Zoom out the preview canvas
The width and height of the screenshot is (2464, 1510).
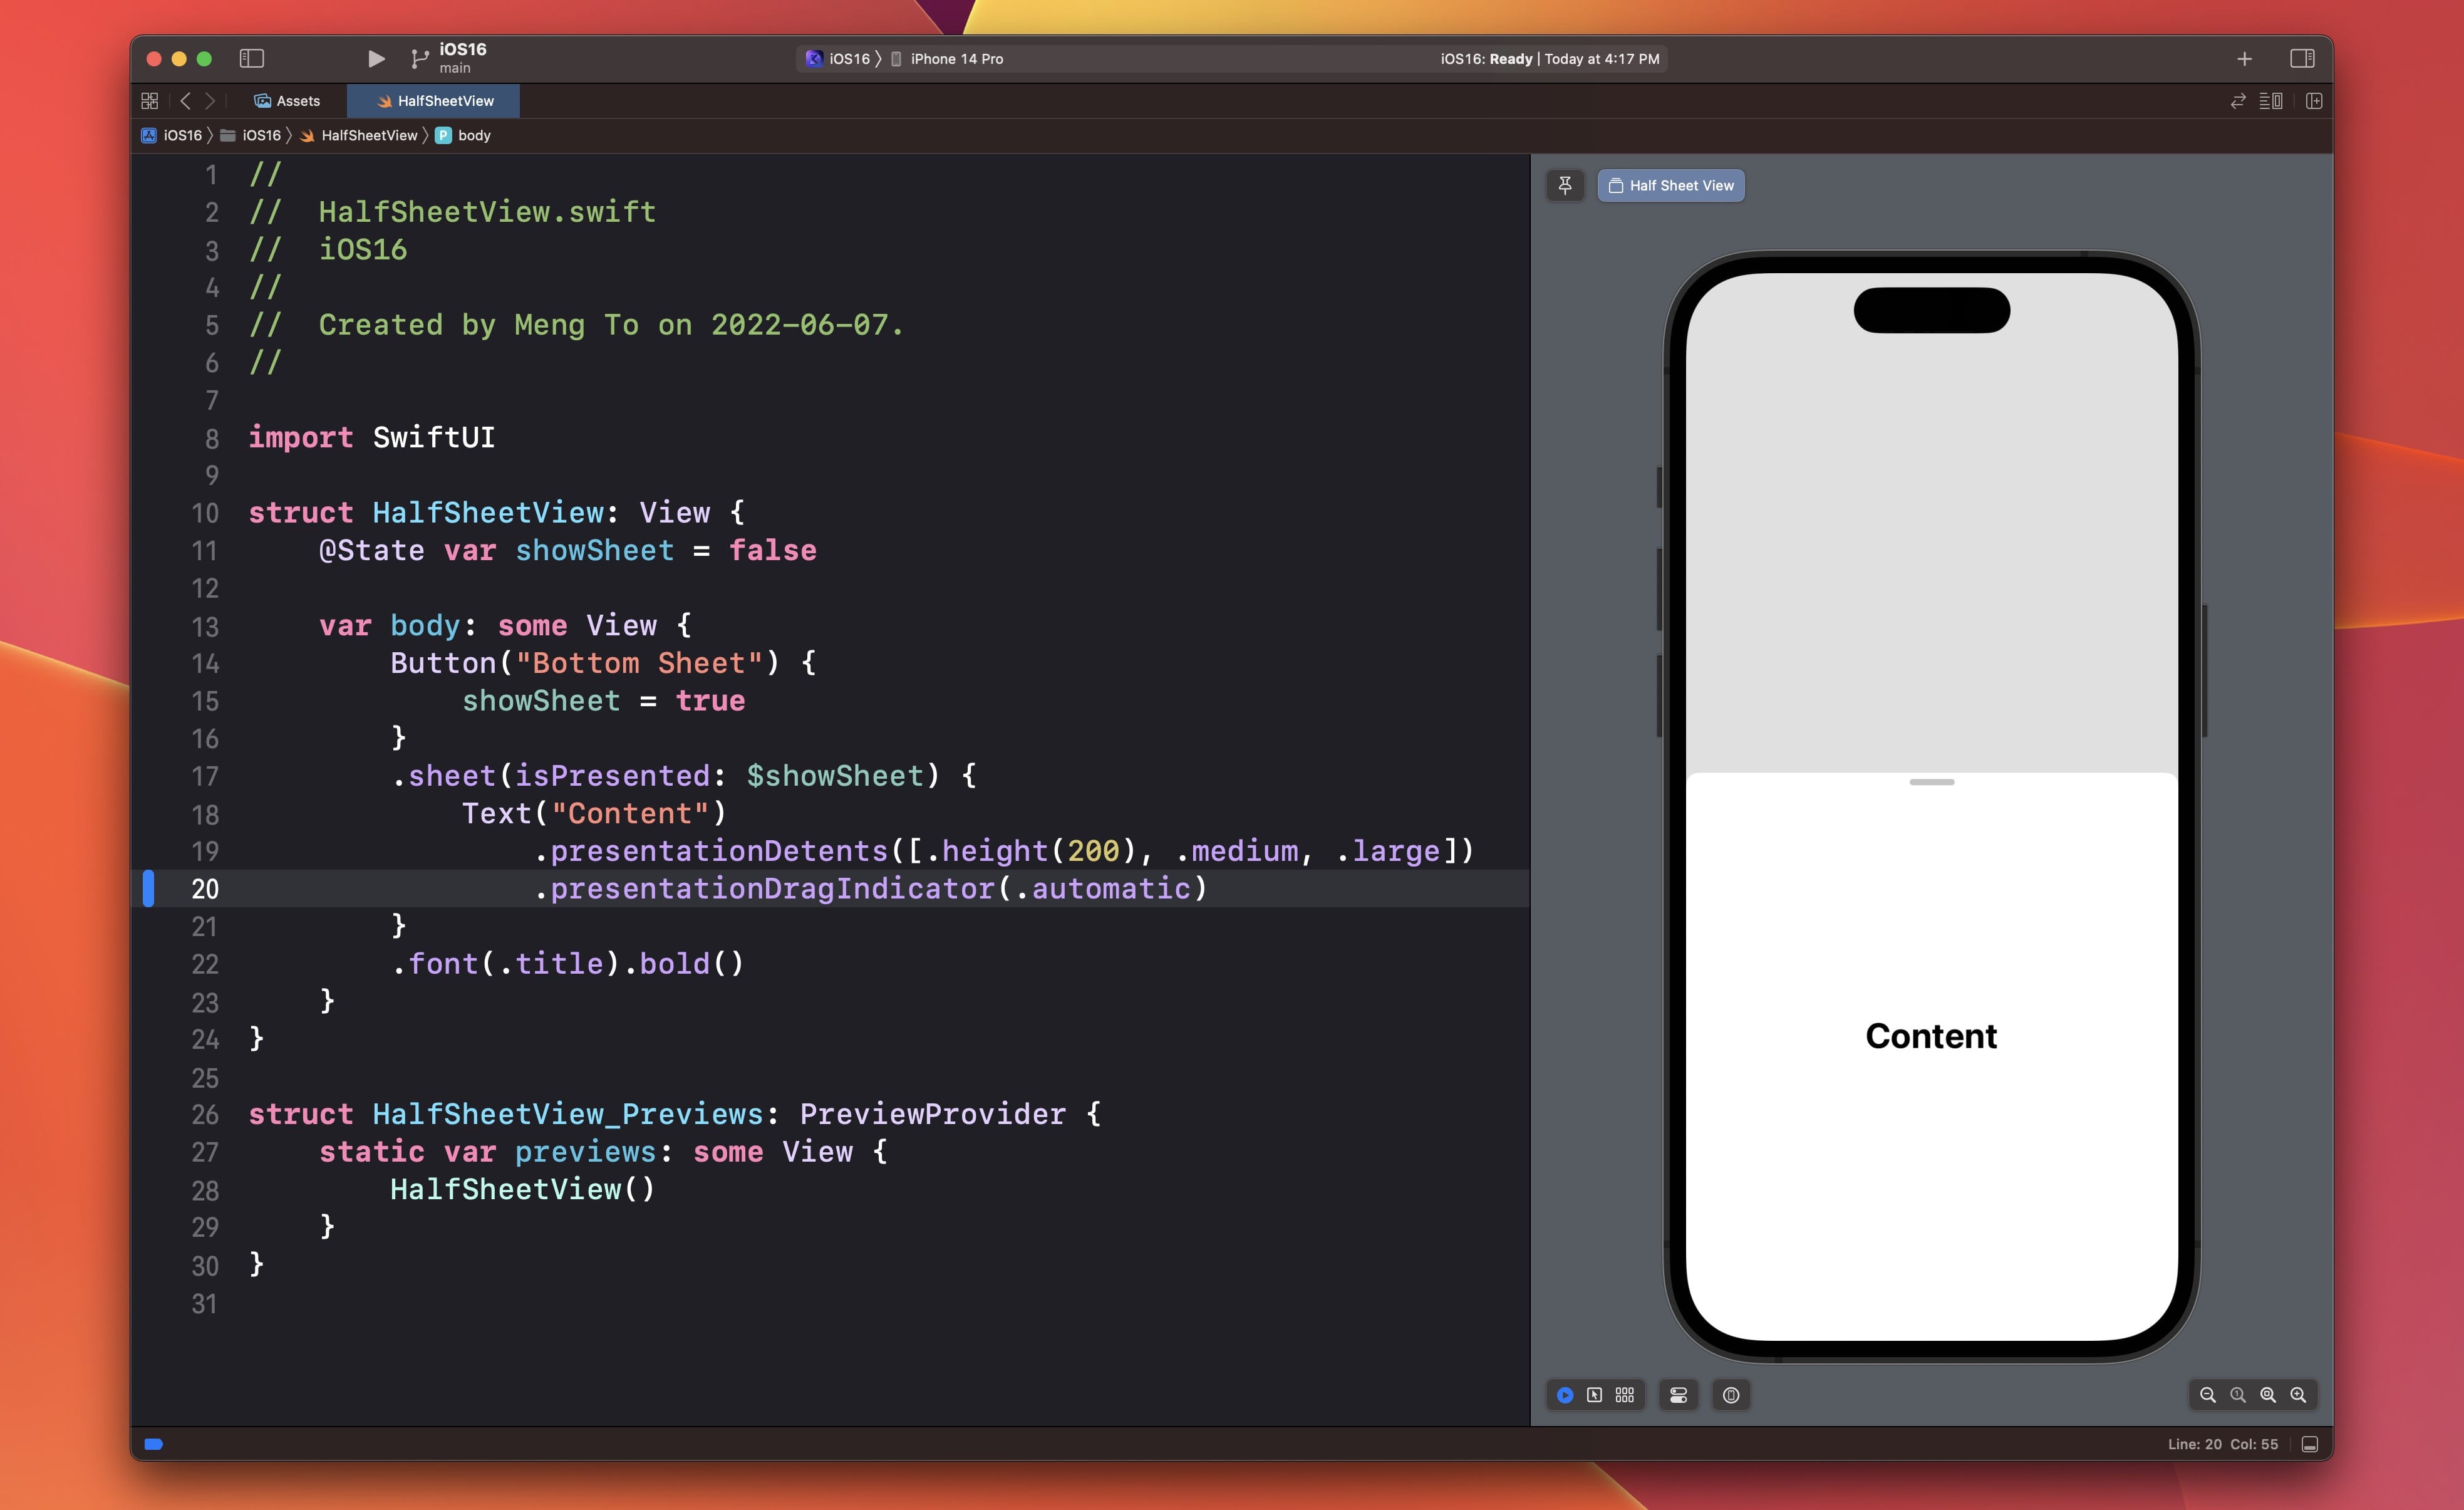pyautogui.click(x=2208, y=1395)
